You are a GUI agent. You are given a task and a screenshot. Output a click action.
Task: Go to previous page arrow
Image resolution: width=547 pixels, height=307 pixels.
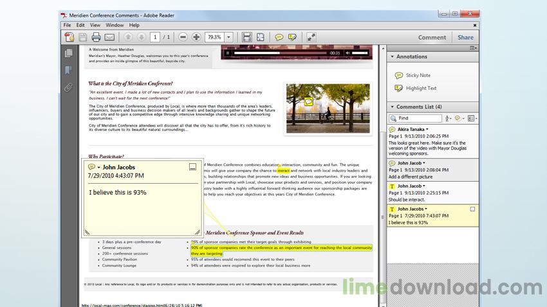[128, 37]
